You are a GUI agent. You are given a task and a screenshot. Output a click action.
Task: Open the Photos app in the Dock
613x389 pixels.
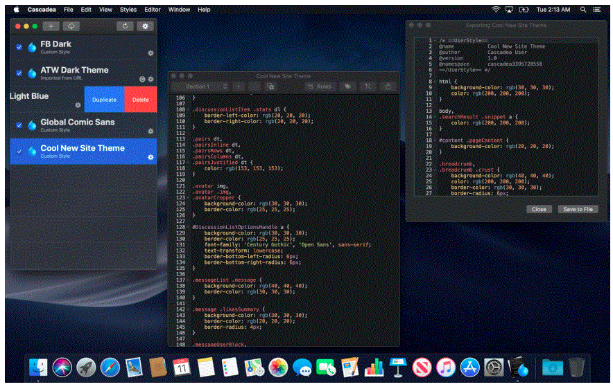click(x=278, y=368)
